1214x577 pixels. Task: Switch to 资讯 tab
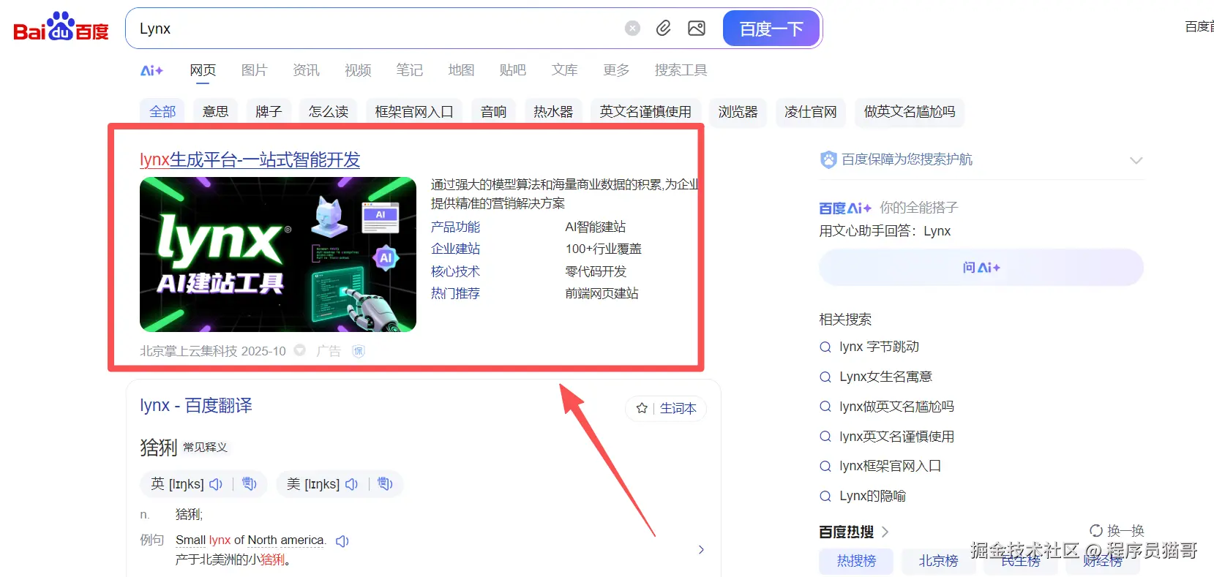click(x=306, y=70)
